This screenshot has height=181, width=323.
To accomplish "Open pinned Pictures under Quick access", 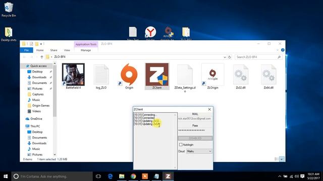I will point(37,88).
